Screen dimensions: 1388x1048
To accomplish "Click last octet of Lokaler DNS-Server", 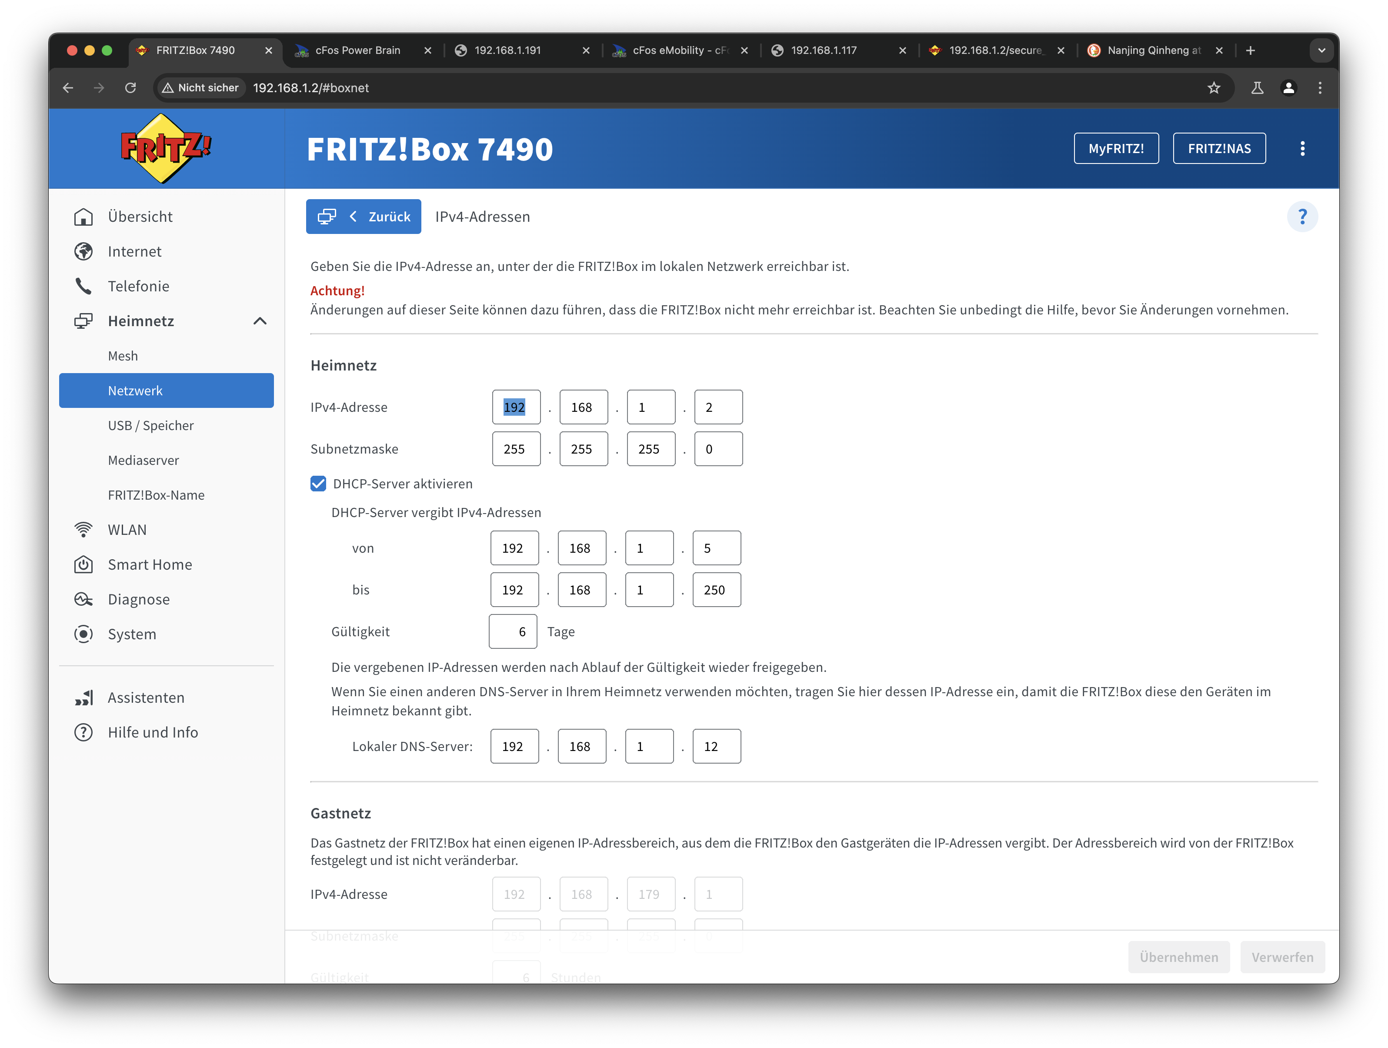I will tap(716, 746).
